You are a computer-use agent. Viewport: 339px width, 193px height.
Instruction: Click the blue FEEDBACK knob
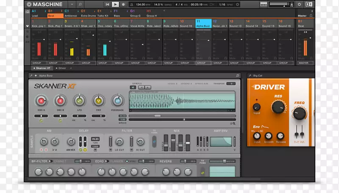(117, 101)
